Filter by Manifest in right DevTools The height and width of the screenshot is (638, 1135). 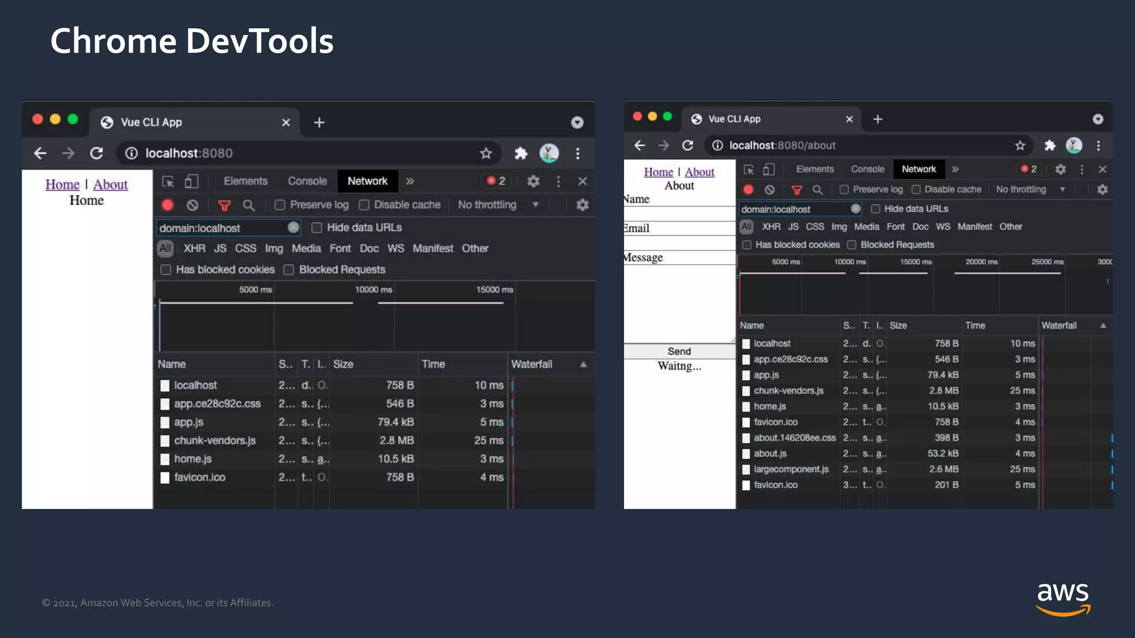click(x=975, y=227)
